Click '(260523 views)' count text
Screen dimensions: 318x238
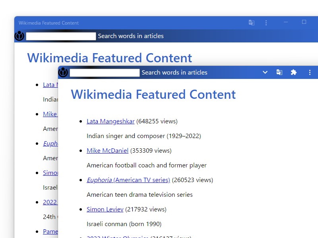click(192, 180)
